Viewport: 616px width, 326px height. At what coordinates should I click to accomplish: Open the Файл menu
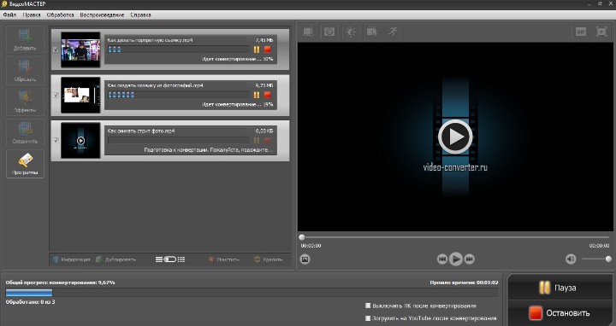[x=9, y=15]
